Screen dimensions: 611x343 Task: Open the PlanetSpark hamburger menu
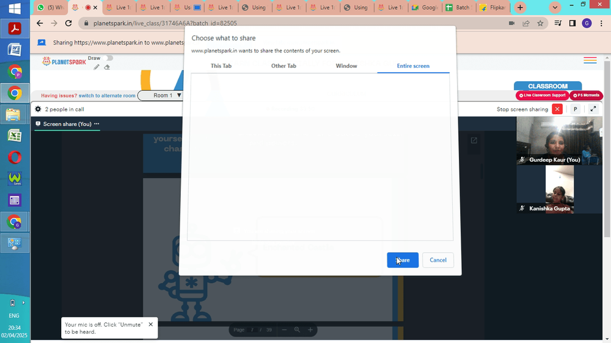590,60
